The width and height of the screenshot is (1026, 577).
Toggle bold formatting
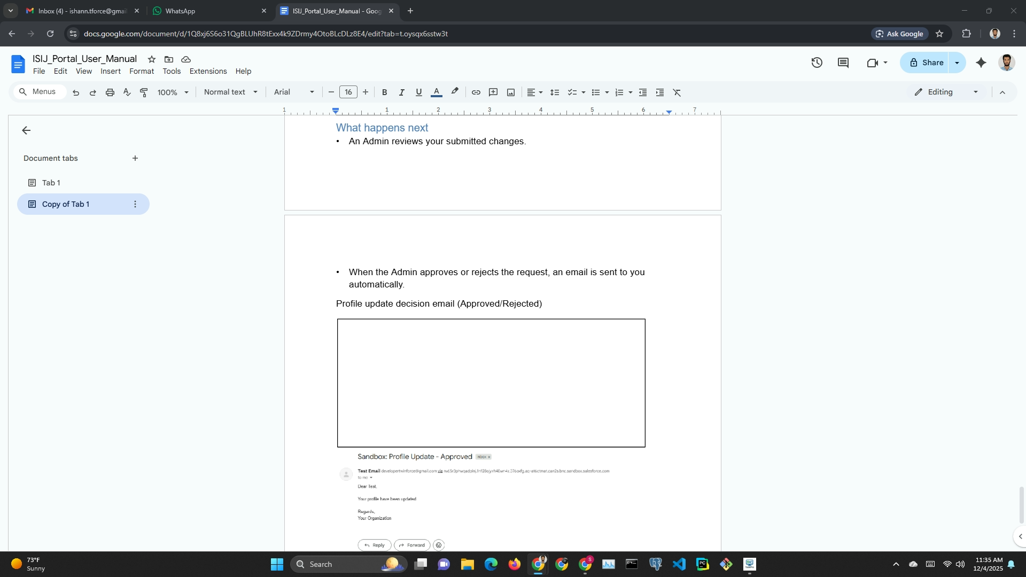coord(384,92)
